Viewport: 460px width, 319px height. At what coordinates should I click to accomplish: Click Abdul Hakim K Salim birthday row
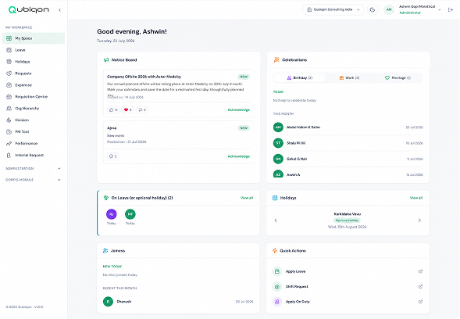click(348, 127)
